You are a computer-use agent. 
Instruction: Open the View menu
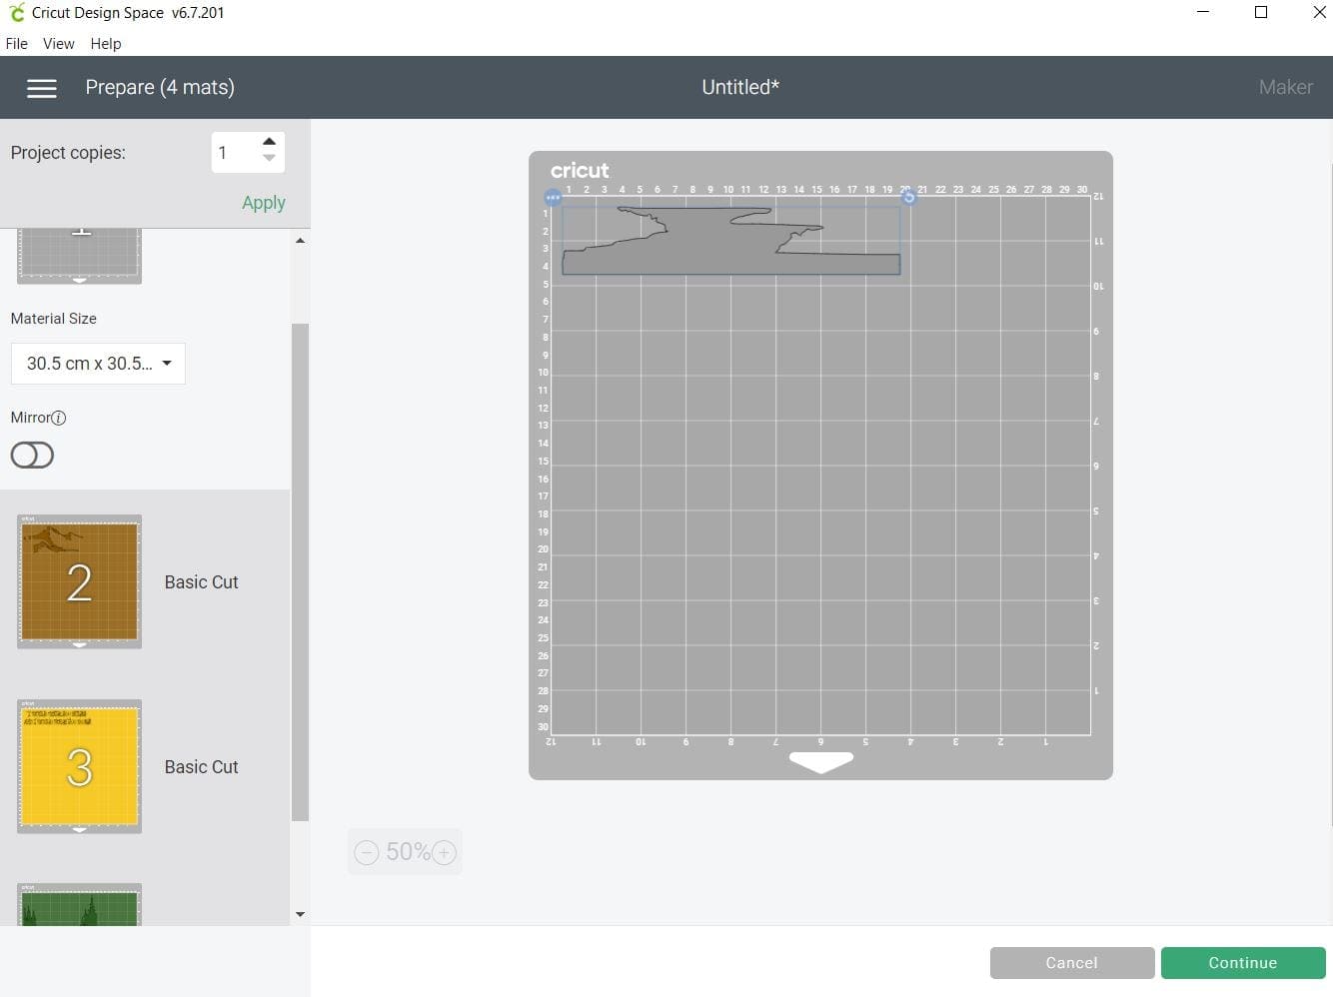[59, 44]
